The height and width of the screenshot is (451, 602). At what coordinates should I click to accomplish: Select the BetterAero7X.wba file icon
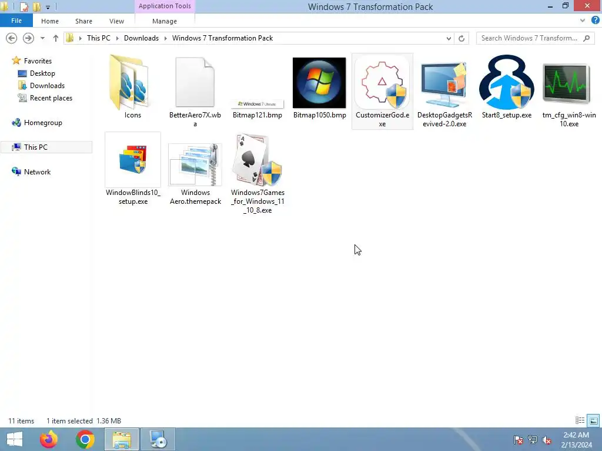(195, 82)
